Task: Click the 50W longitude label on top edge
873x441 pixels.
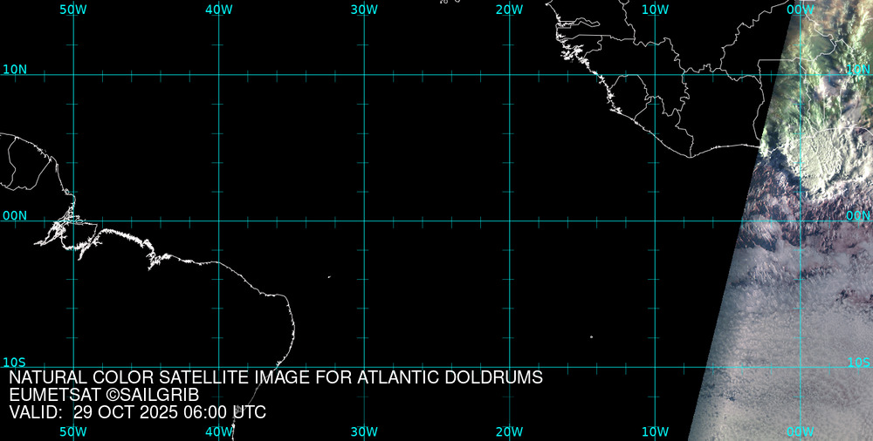Action: click(73, 10)
